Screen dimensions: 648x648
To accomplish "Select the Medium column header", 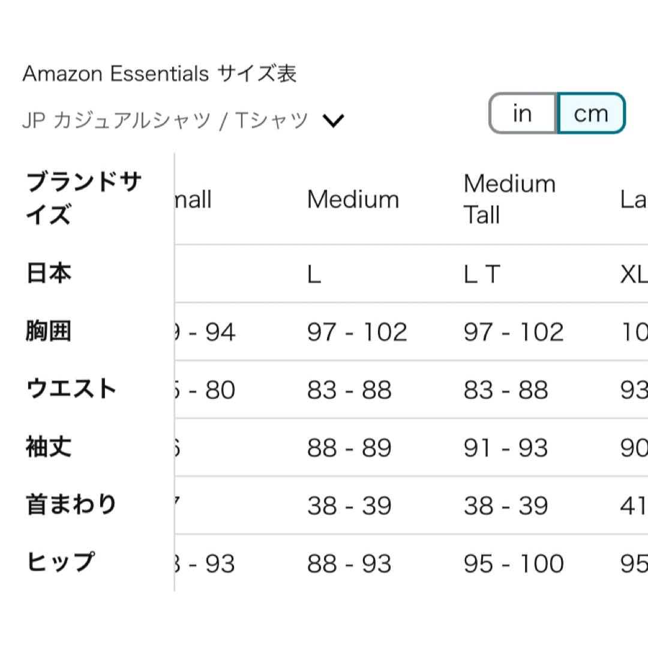I will (x=353, y=199).
